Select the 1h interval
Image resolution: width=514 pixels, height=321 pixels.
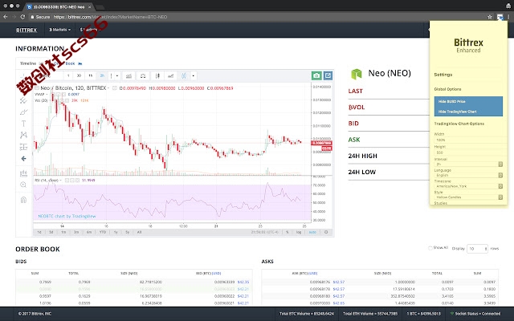pos(91,75)
